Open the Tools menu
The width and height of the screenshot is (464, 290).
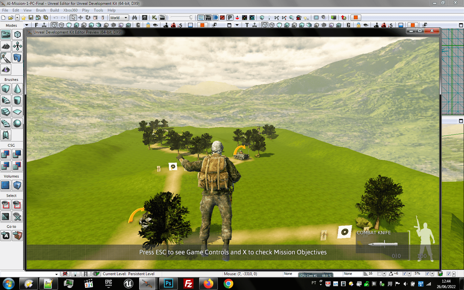[x=99, y=10]
